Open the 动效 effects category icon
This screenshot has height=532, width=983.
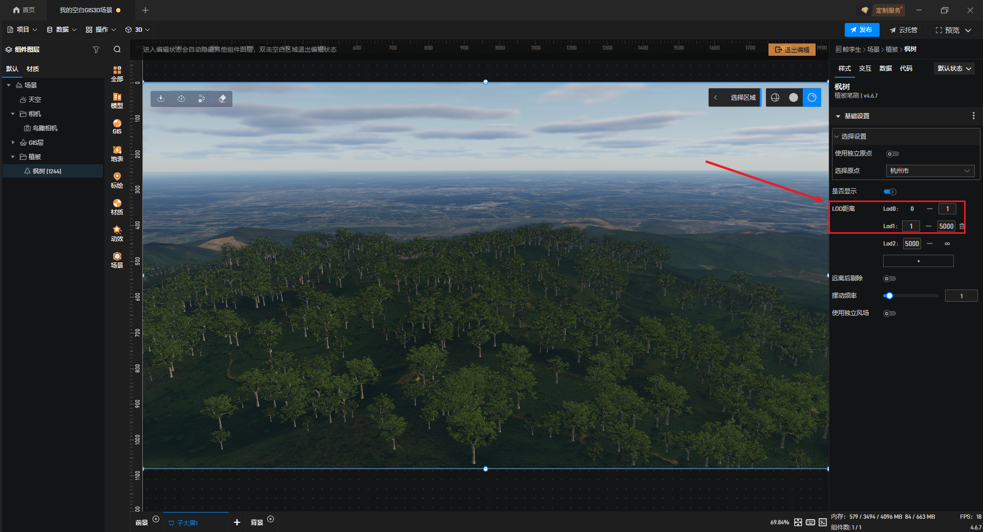point(117,233)
